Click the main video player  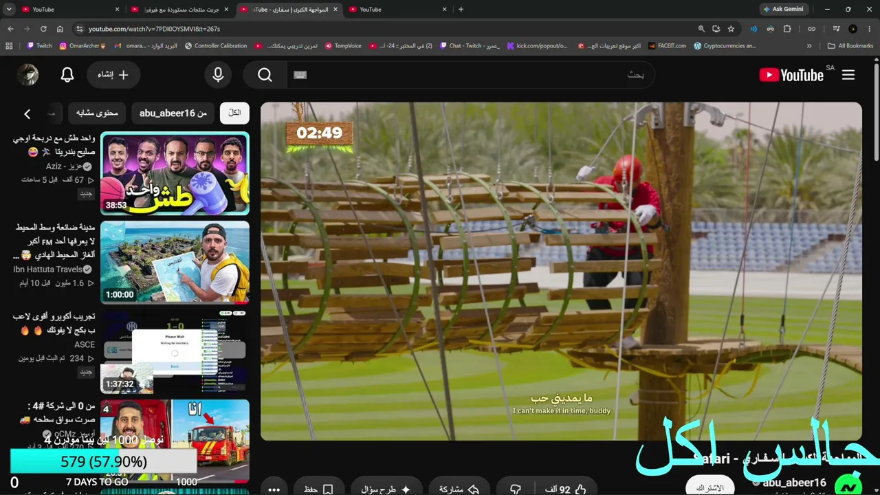[561, 272]
